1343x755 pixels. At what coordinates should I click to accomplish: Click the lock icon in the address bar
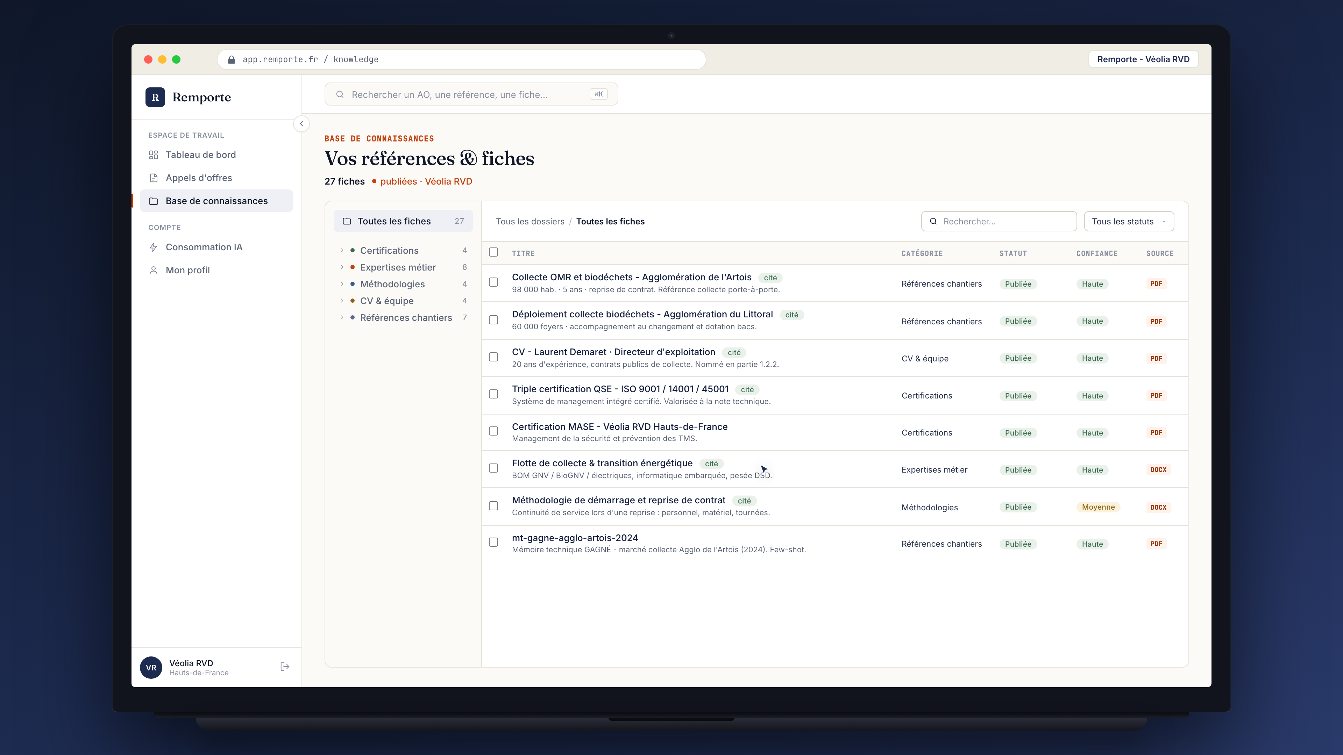[x=231, y=59]
